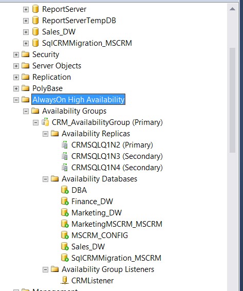The height and width of the screenshot is (291, 243).
Task: Collapse the AlwaysOn High Availability node
Action: pyautogui.click(x=16, y=100)
